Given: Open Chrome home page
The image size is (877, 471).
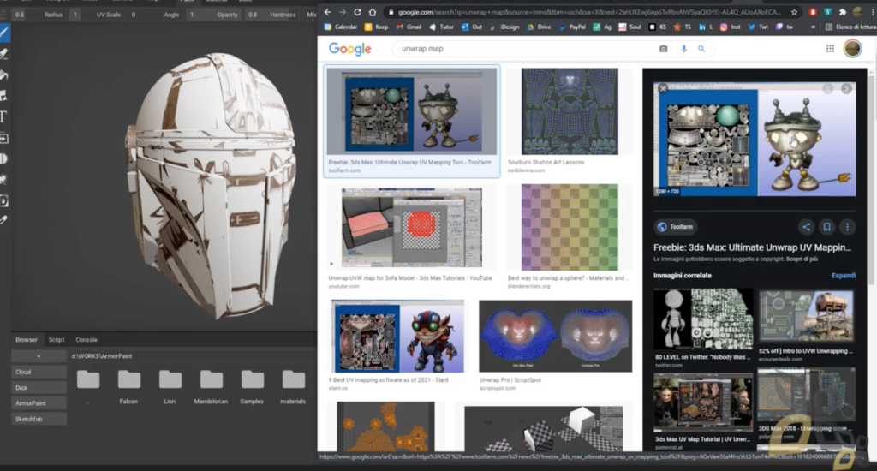Looking at the screenshot, I should [373, 12].
